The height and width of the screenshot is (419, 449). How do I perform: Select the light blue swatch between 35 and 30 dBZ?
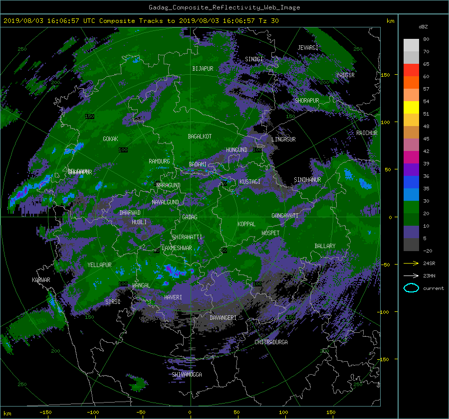[411, 194]
